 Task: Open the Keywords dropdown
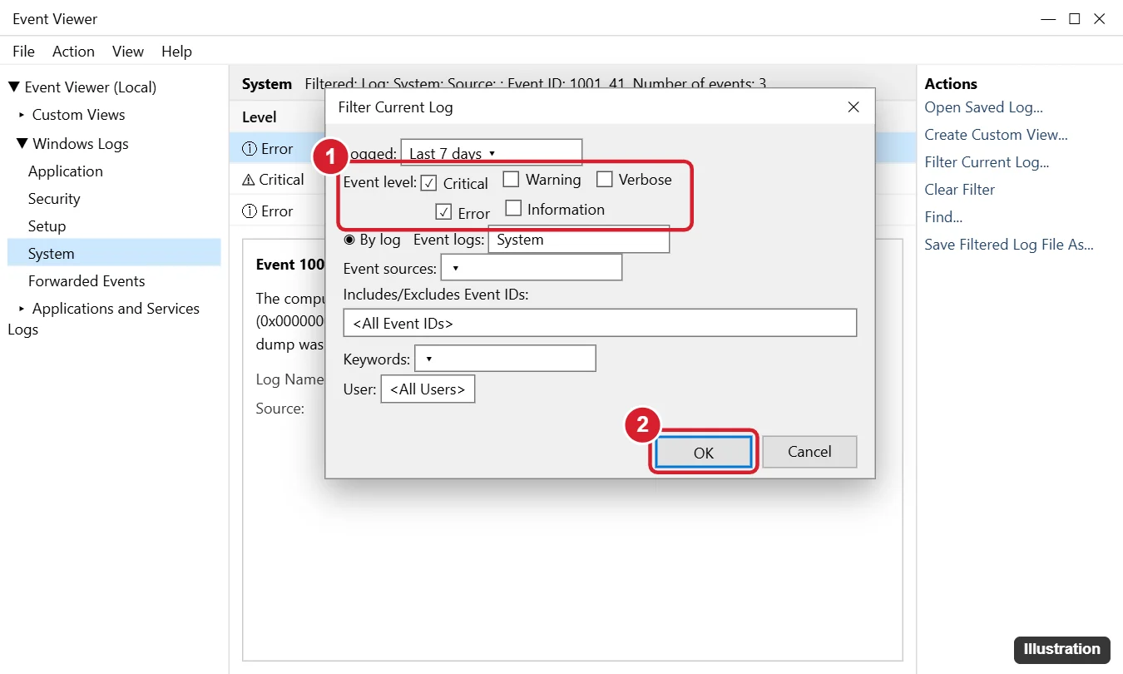[505, 359]
